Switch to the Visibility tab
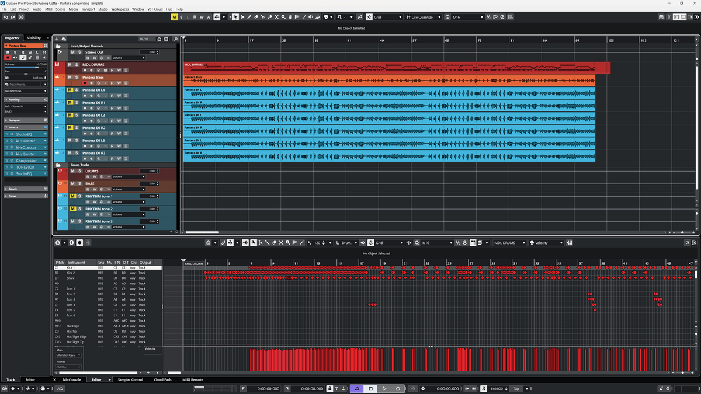 point(34,38)
